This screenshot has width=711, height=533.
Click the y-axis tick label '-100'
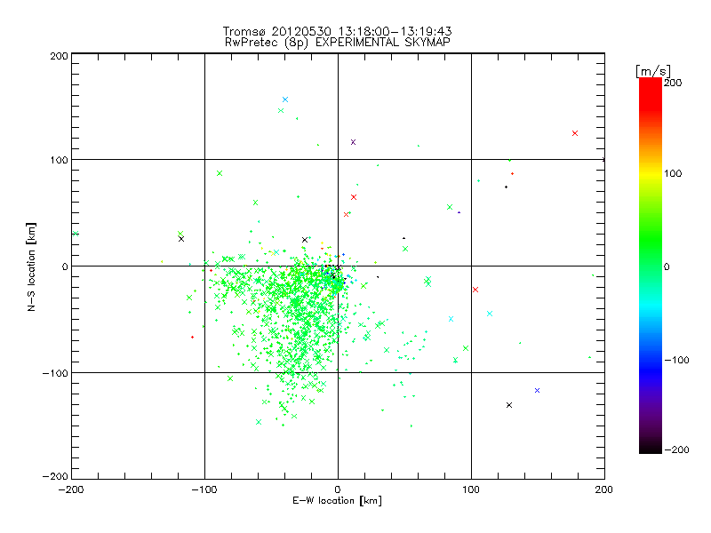coord(55,373)
